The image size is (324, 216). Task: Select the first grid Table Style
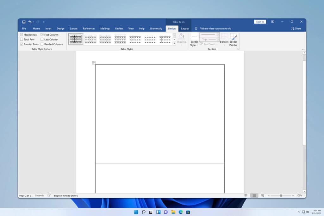click(x=75, y=39)
